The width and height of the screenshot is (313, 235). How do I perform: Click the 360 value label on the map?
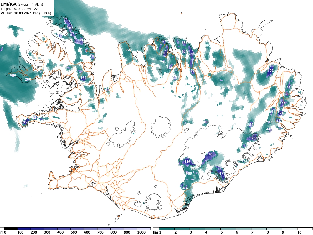coord(170,68)
